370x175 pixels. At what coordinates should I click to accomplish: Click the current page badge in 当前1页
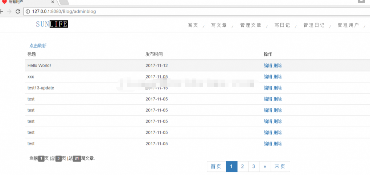[41, 158]
